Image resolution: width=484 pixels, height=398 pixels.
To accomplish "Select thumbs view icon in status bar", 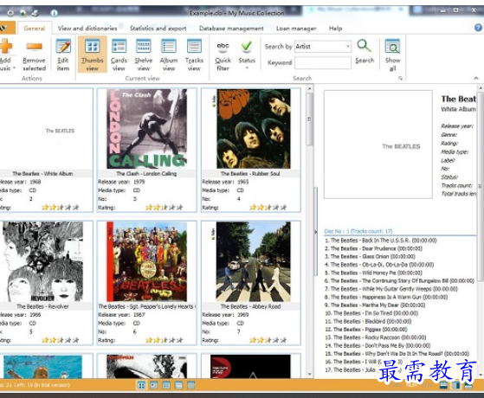I will [x=141, y=385].
